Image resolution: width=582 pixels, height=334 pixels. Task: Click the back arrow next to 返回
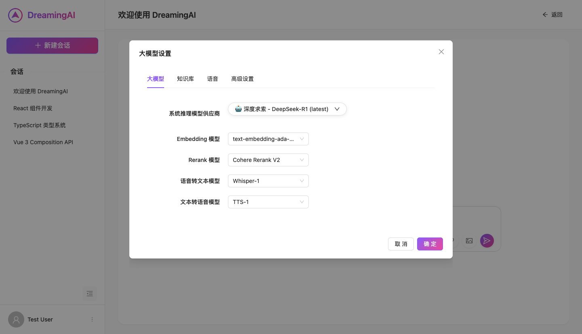(x=545, y=14)
